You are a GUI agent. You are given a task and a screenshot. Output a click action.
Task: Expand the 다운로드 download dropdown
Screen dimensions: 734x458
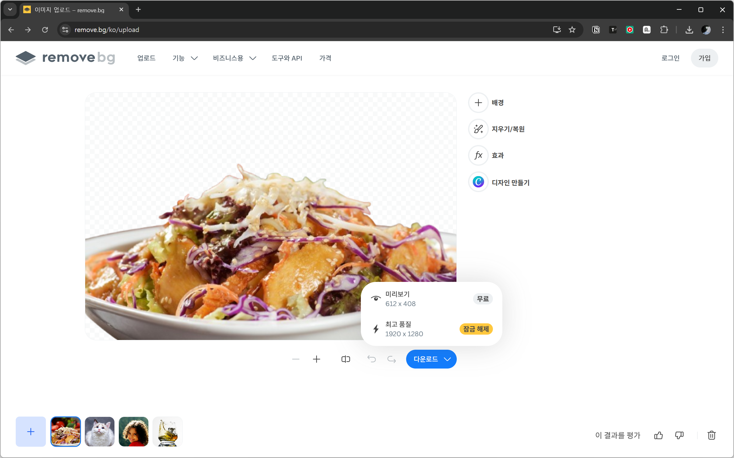431,359
